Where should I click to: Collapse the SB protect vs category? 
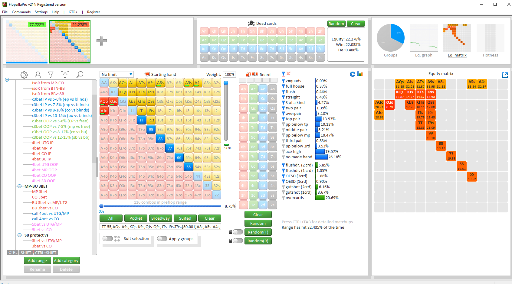[19, 235]
